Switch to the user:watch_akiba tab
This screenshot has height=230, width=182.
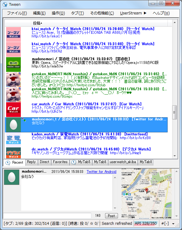[123, 162]
